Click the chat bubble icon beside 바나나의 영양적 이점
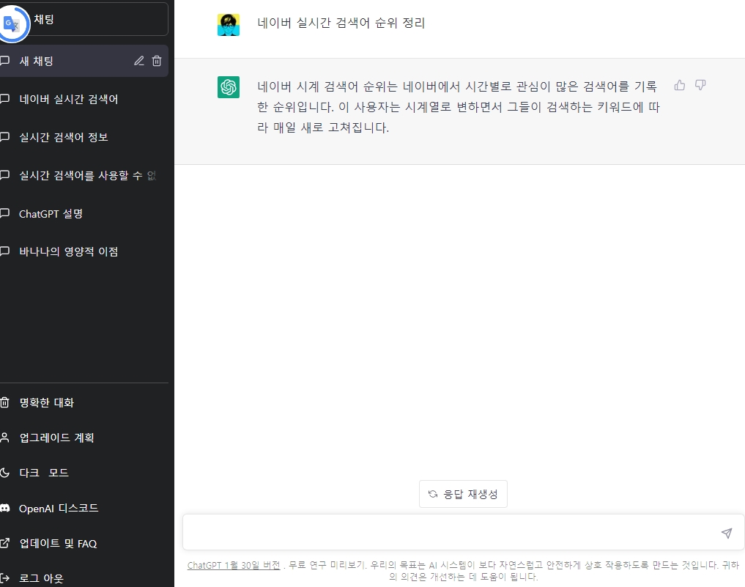 point(4,251)
